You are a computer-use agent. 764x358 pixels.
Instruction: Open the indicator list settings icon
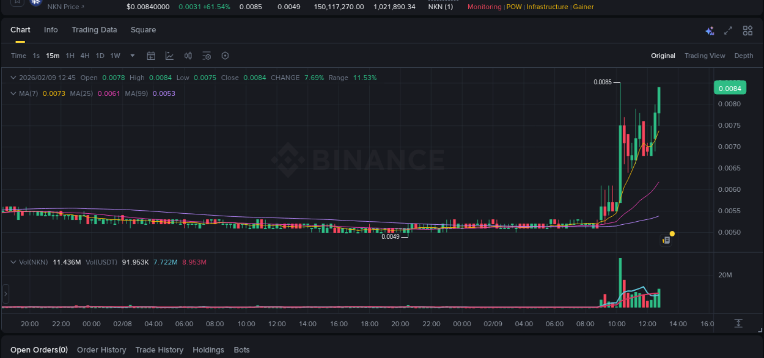pos(207,56)
